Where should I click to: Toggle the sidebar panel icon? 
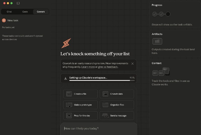[18, 3]
